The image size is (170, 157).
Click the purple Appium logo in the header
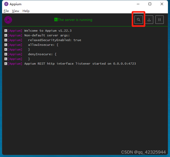8,20
